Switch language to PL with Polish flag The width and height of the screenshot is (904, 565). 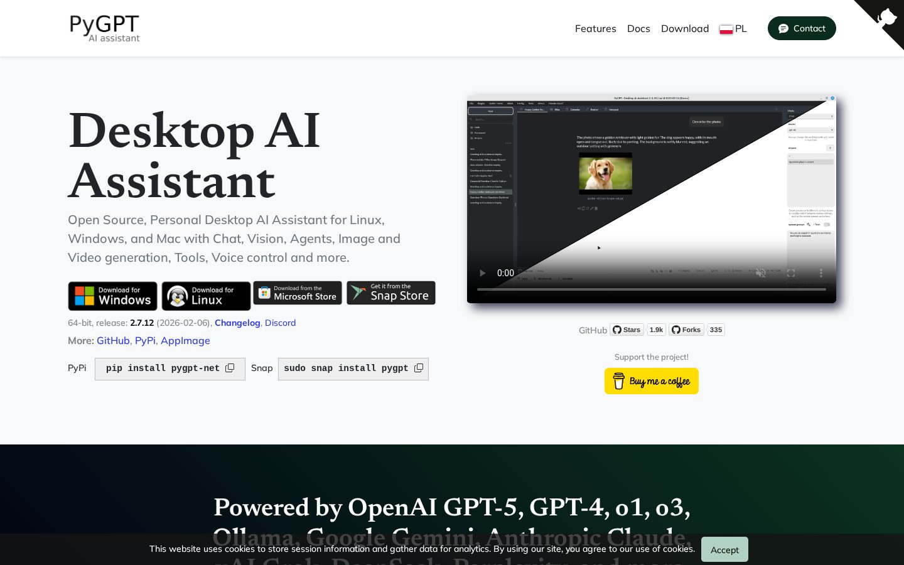click(x=733, y=29)
